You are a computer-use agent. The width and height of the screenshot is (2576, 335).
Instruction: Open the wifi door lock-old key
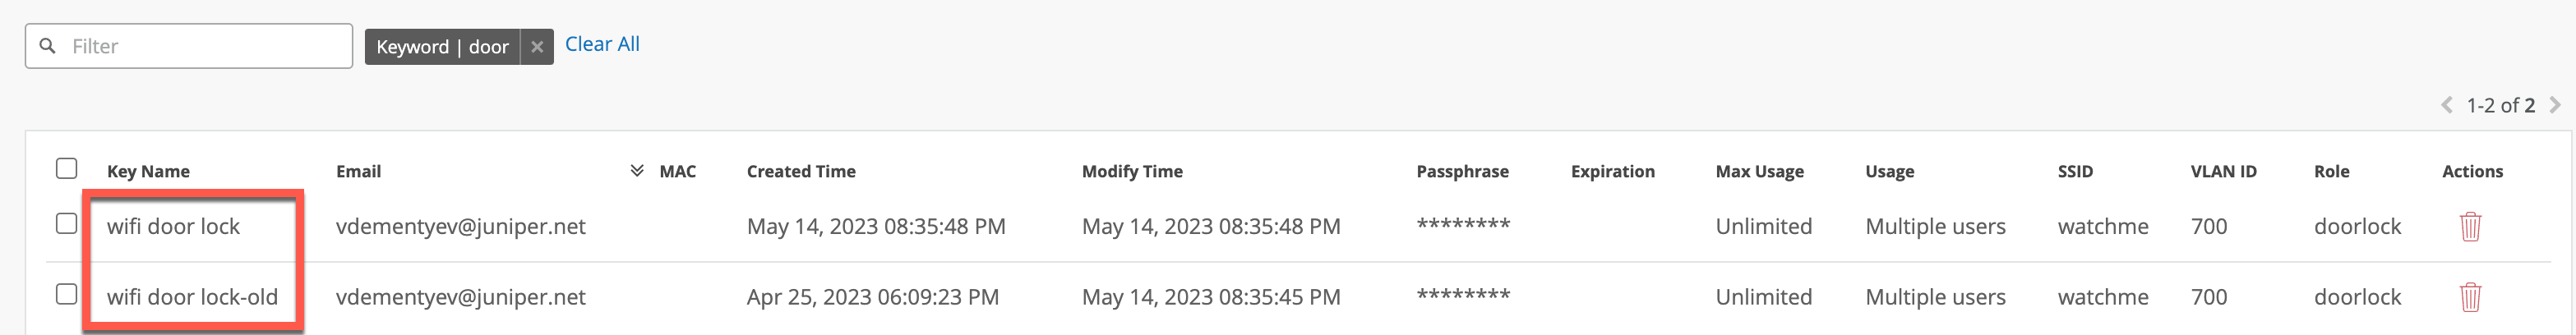192,297
